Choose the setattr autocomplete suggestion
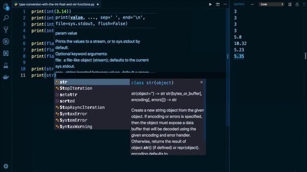307x172 pixels. (92, 95)
